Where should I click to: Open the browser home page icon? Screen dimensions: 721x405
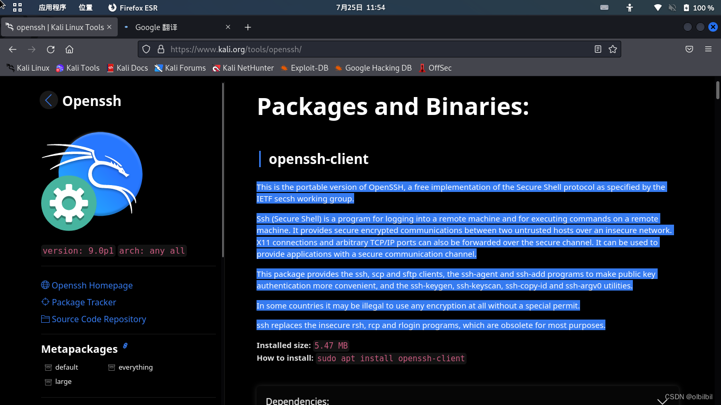coord(69,49)
